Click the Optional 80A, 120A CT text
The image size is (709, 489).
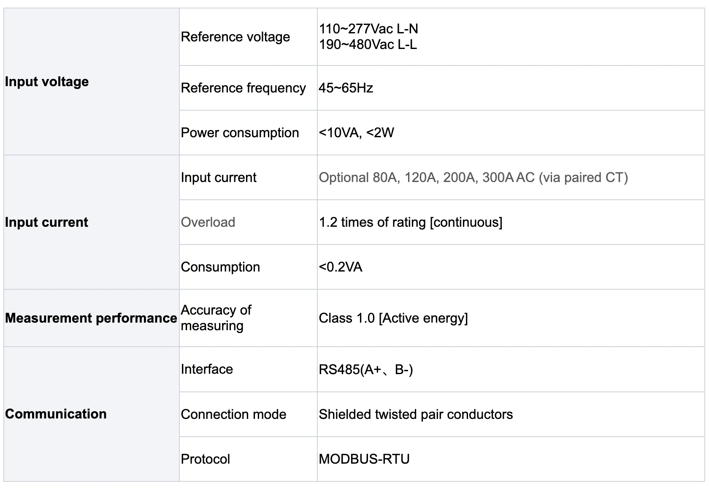coord(473,177)
